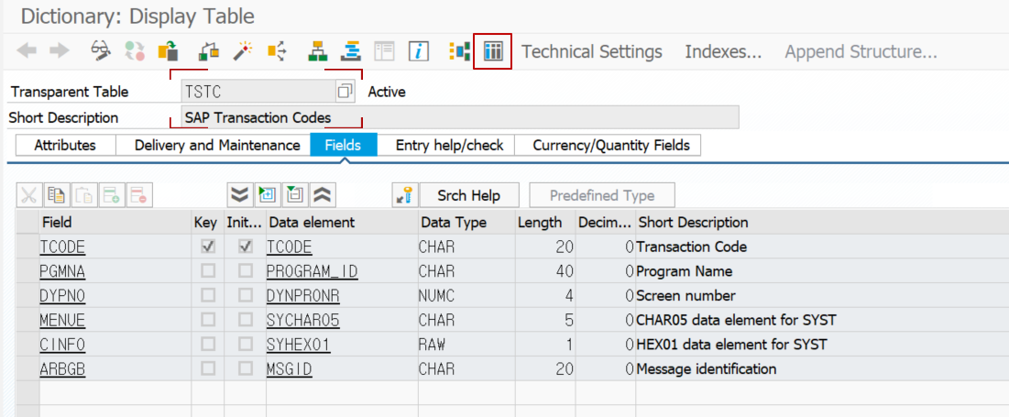
Task: Click the Technical Settings button
Action: (x=591, y=51)
